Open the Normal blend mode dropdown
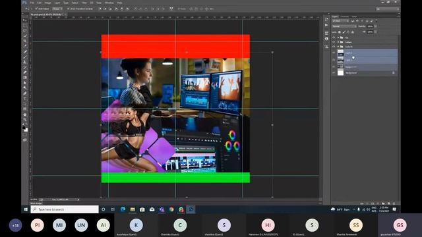 344,26
